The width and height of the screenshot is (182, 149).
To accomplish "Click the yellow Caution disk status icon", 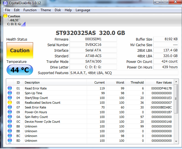I will [x=5, y=16].
